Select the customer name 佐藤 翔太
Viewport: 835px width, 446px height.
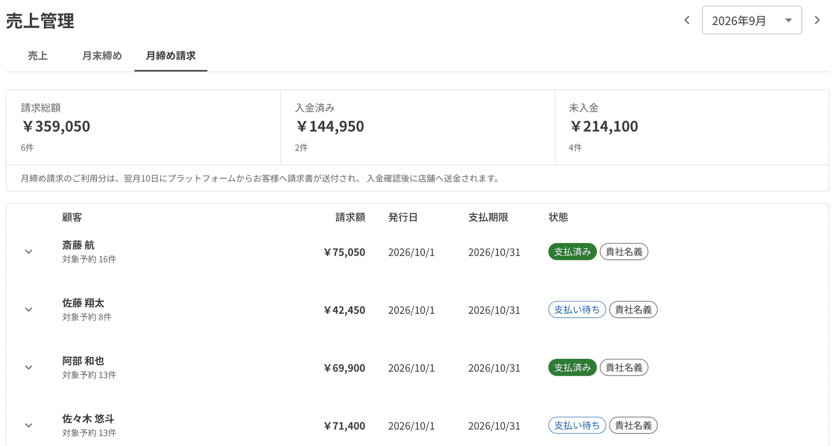(83, 303)
